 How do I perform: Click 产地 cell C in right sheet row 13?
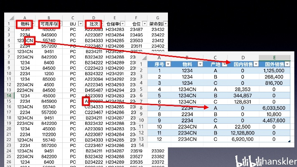pyautogui.click(x=215, y=139)
